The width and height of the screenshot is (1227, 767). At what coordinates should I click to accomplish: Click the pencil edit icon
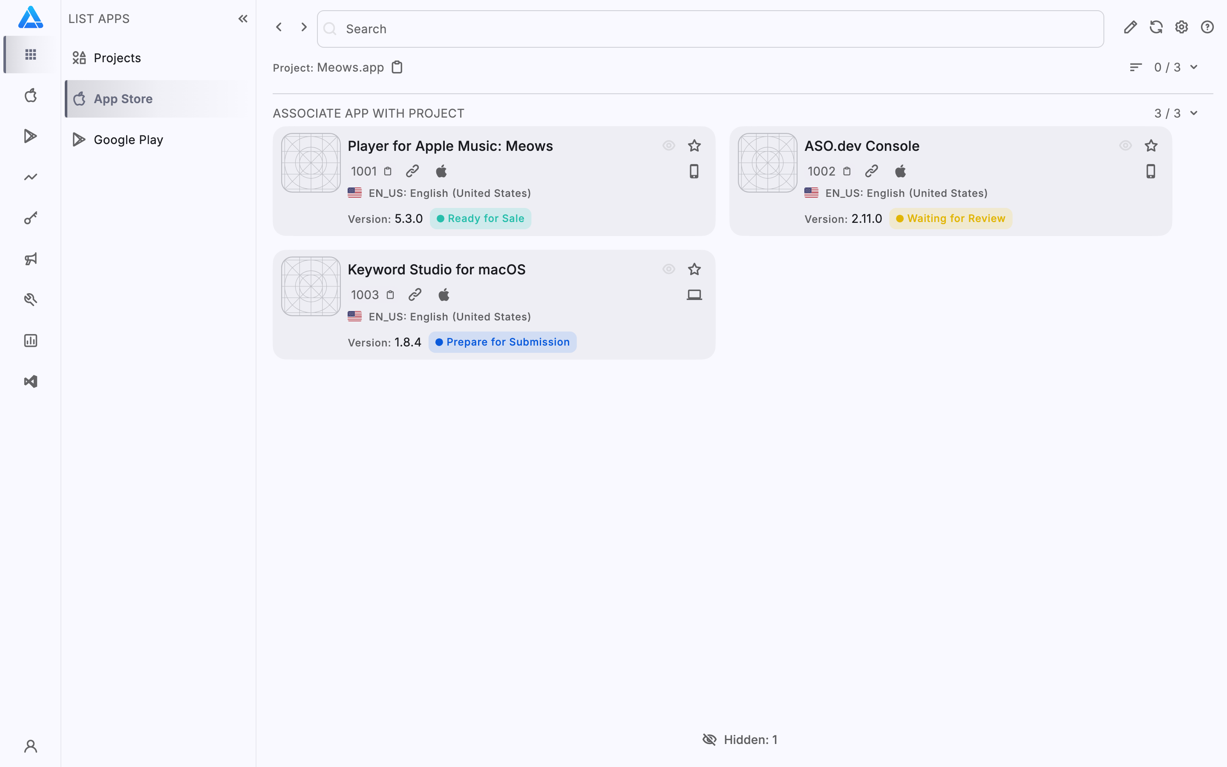(1130, 27)
